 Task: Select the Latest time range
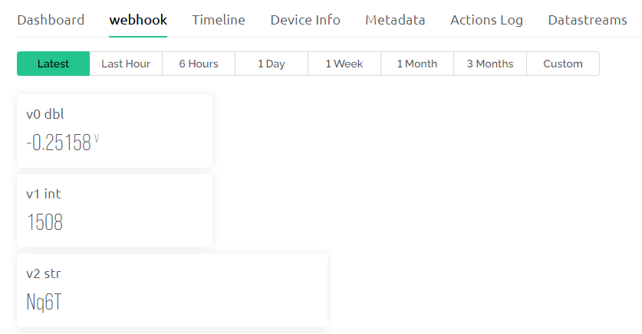click(x=53, y=64)
